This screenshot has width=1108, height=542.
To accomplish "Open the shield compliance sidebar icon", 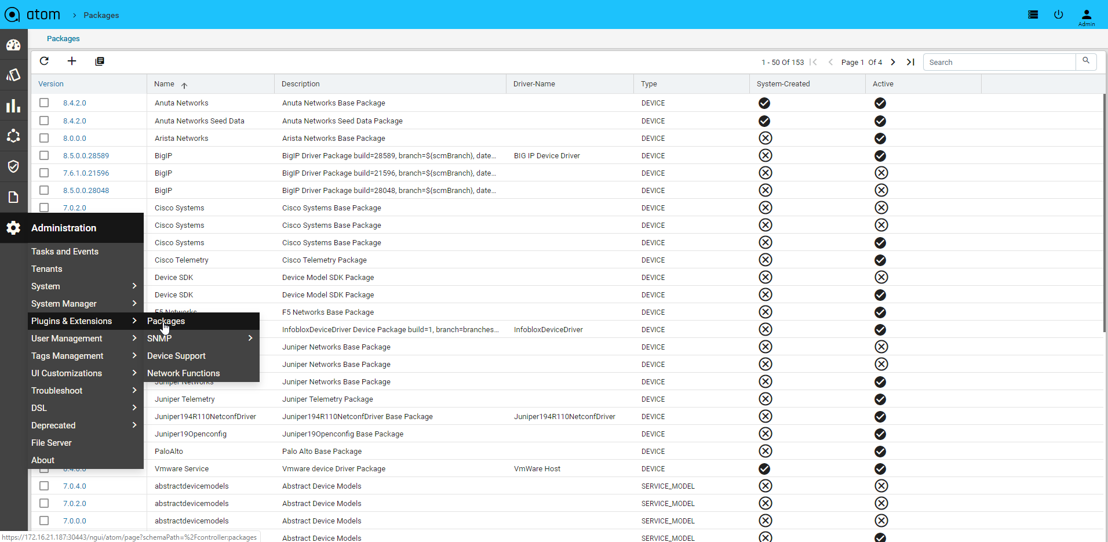I will pyautogui.click(x=13, y=166).
